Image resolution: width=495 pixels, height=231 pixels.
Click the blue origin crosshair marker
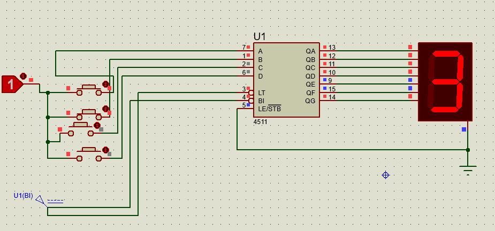(x=385, y=175)
